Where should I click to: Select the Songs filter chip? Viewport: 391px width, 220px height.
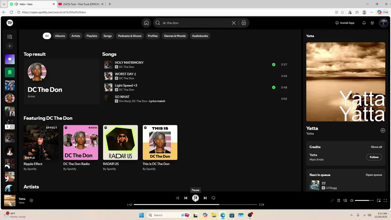[x=108, y=36]
